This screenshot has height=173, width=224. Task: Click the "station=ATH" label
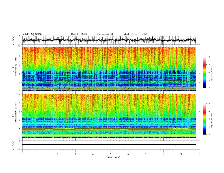click(x=105, y=34)
